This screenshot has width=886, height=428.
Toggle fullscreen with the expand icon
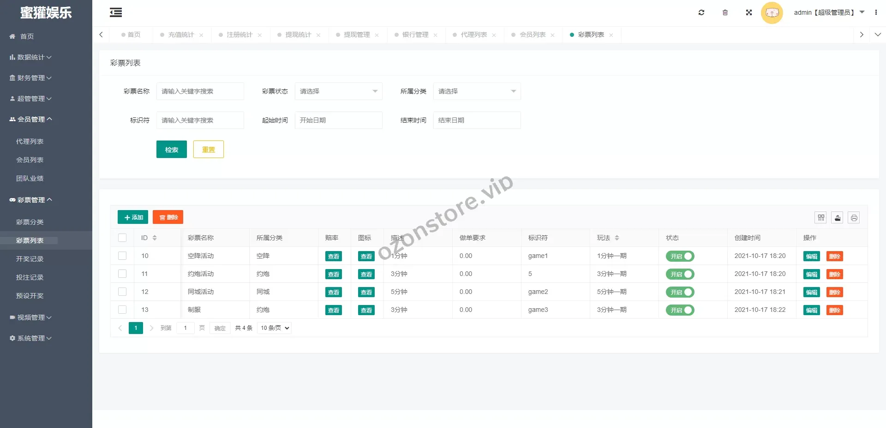coord(749,12)
